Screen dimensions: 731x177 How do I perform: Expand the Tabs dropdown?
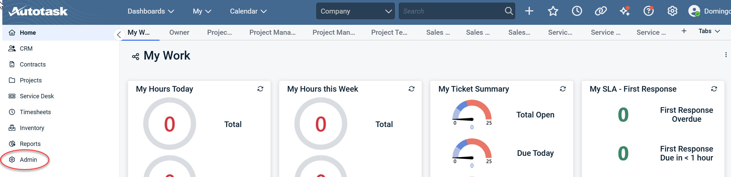pyautogui.click(x=709, y=31)
